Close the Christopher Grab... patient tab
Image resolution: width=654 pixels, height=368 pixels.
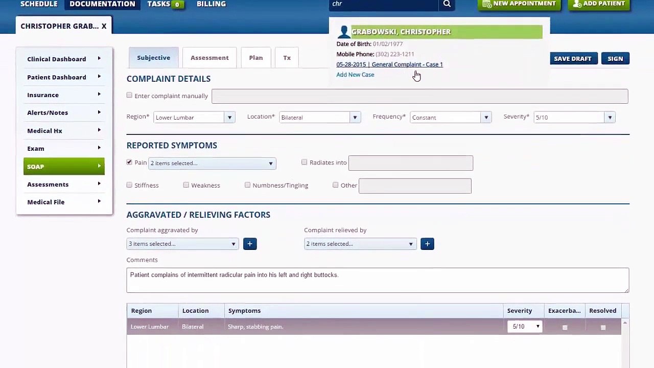(x=104, y=26)
